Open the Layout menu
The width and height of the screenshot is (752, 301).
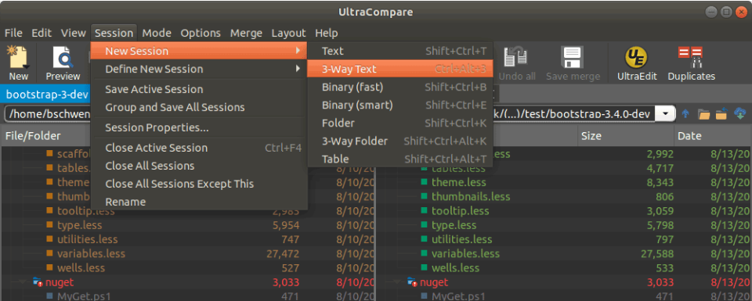click(289, 33)
